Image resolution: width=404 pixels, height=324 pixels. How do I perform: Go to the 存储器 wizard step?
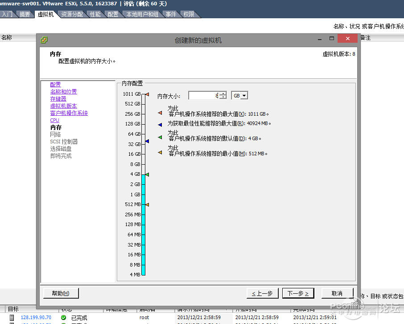(58, 99)
